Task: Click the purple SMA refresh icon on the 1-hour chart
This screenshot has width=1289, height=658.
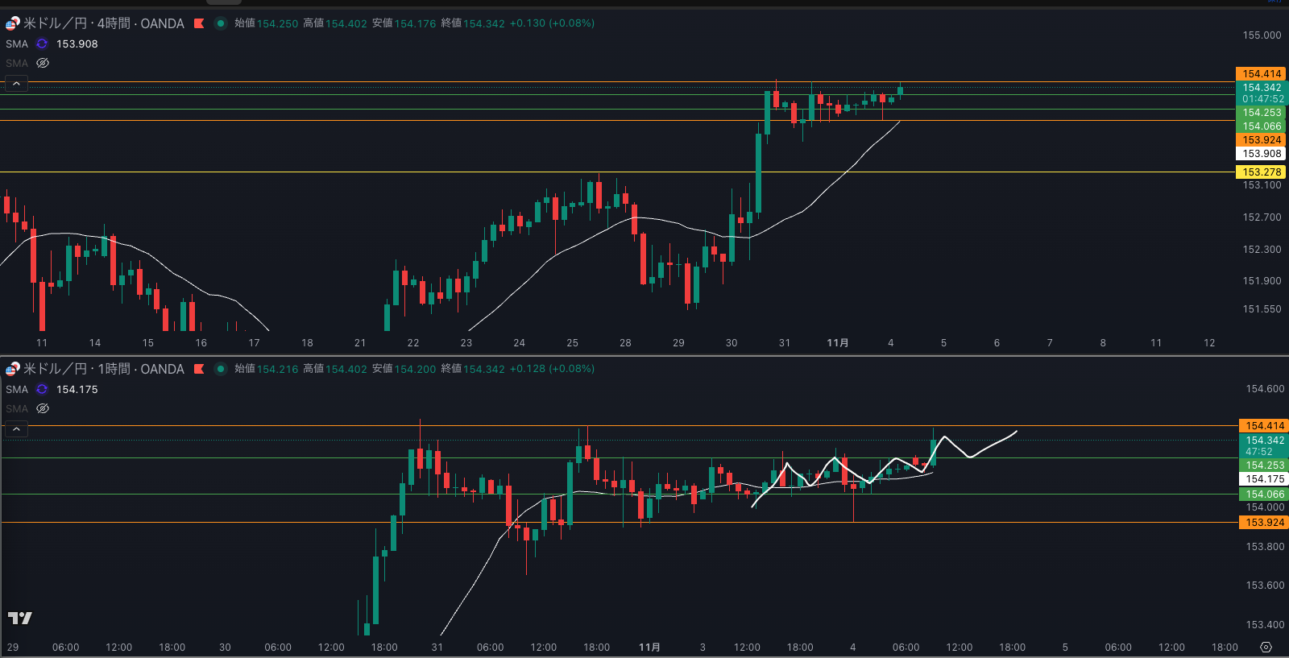Action: 42,390
